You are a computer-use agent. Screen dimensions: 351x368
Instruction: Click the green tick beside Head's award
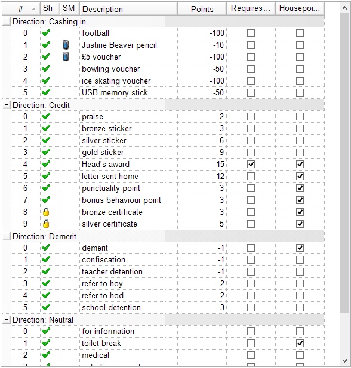(46, 164)
